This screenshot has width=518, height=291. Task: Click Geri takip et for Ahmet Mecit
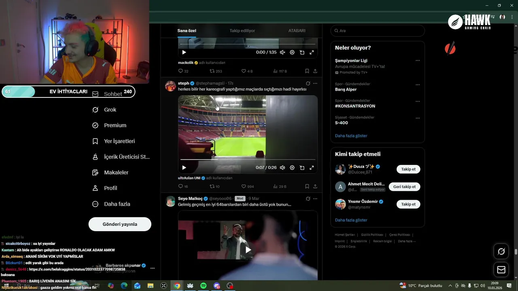(x=404, y=187)
